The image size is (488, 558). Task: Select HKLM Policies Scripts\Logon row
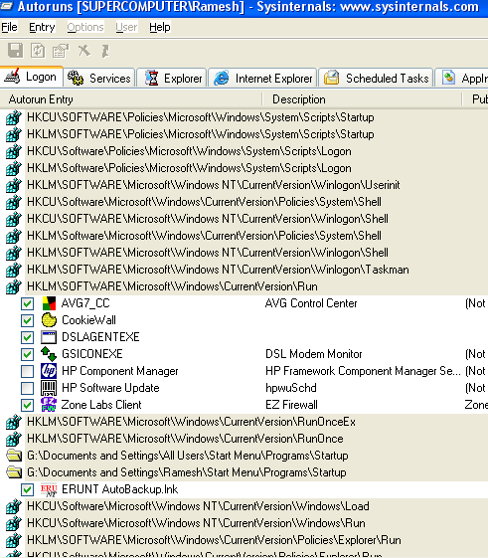point(189,168)
